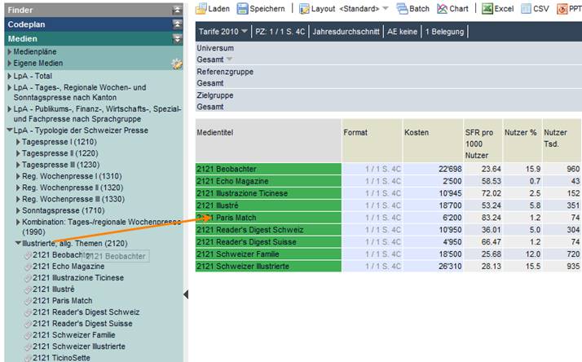Expand LpA - Tages-, Regionale Wochen- node

pos(10,87)
